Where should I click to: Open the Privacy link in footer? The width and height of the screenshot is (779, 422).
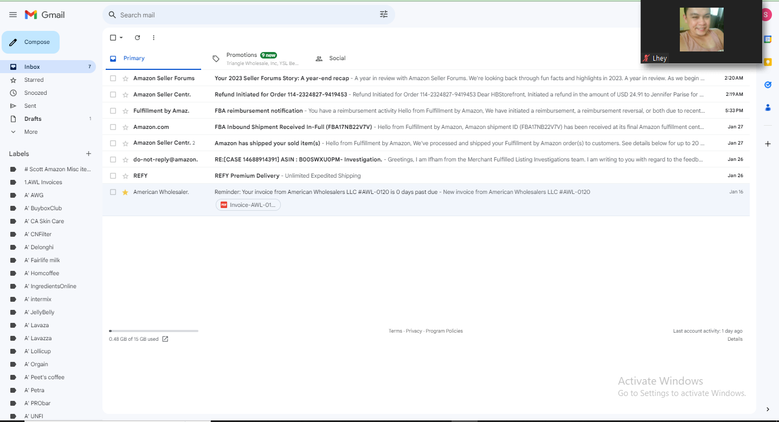pyautogui.click(x=414, y=331)
